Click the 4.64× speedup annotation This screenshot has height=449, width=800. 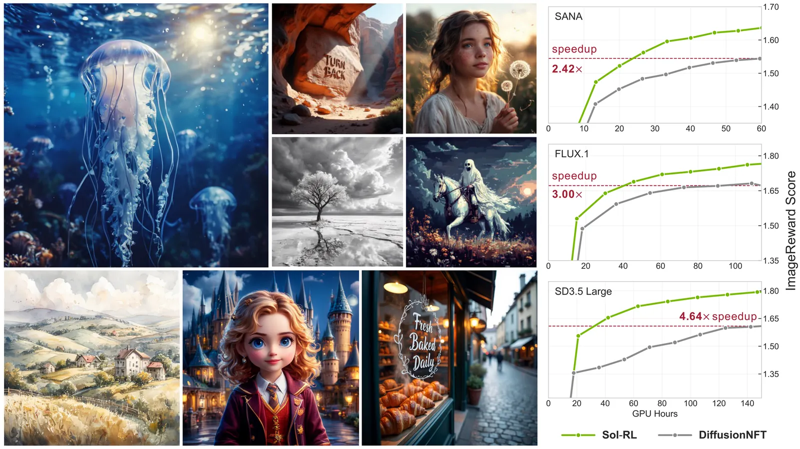[x=718, y=316]
